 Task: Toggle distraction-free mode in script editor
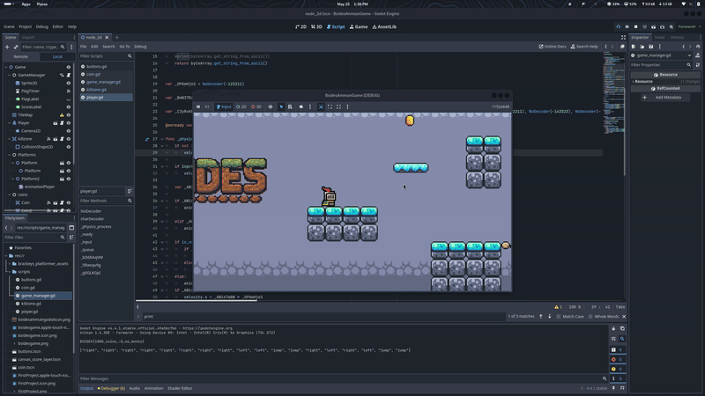tap(623, 38)
